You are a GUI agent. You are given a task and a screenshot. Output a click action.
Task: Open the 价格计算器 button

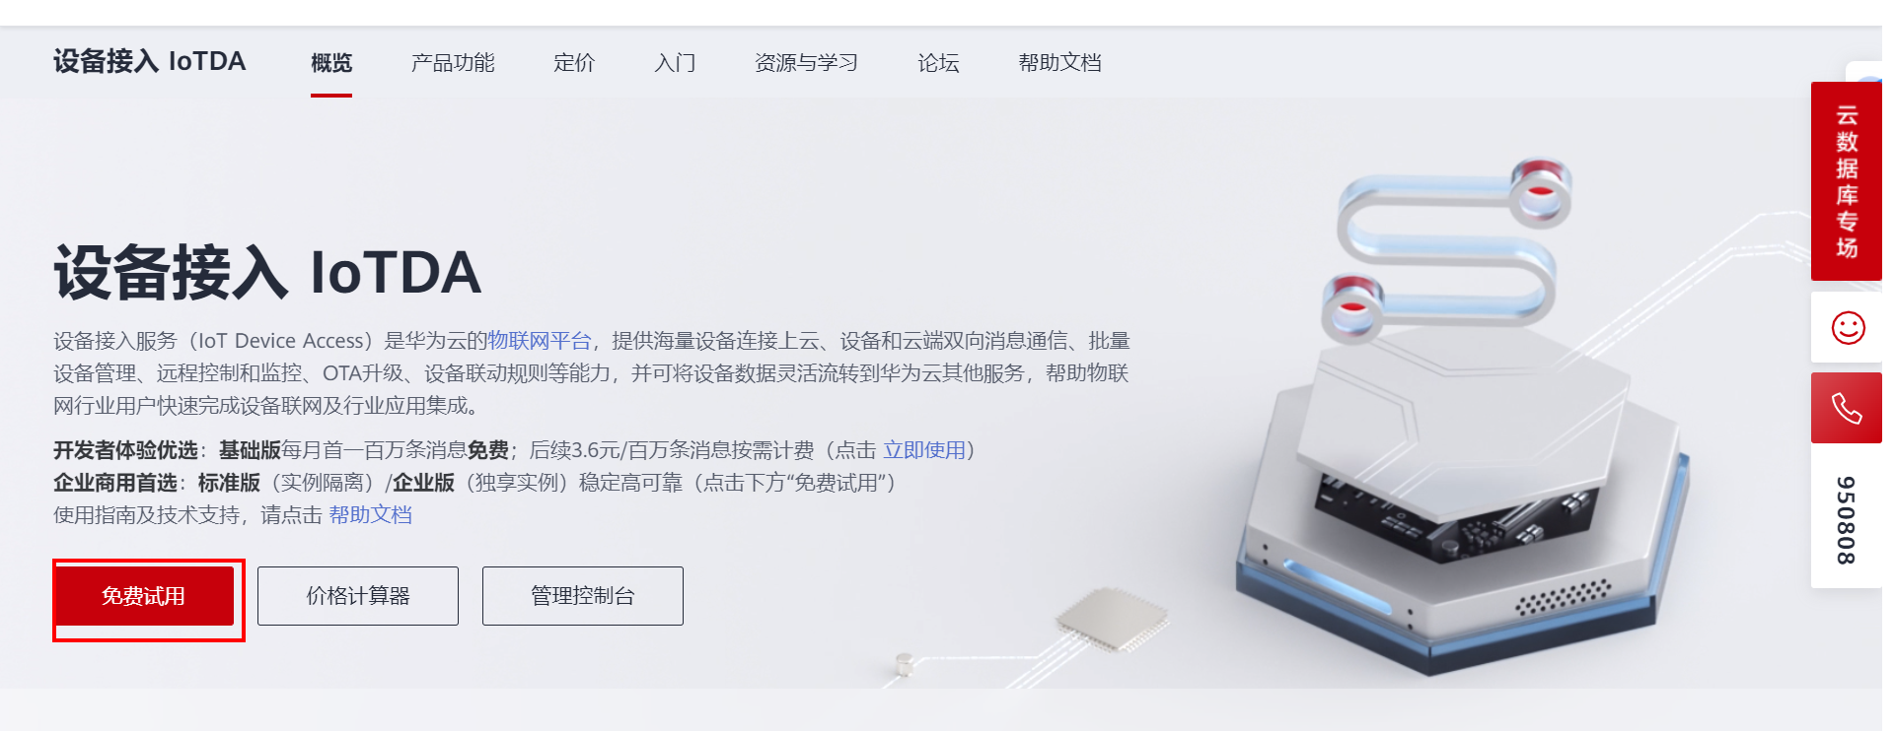point(358,596)
